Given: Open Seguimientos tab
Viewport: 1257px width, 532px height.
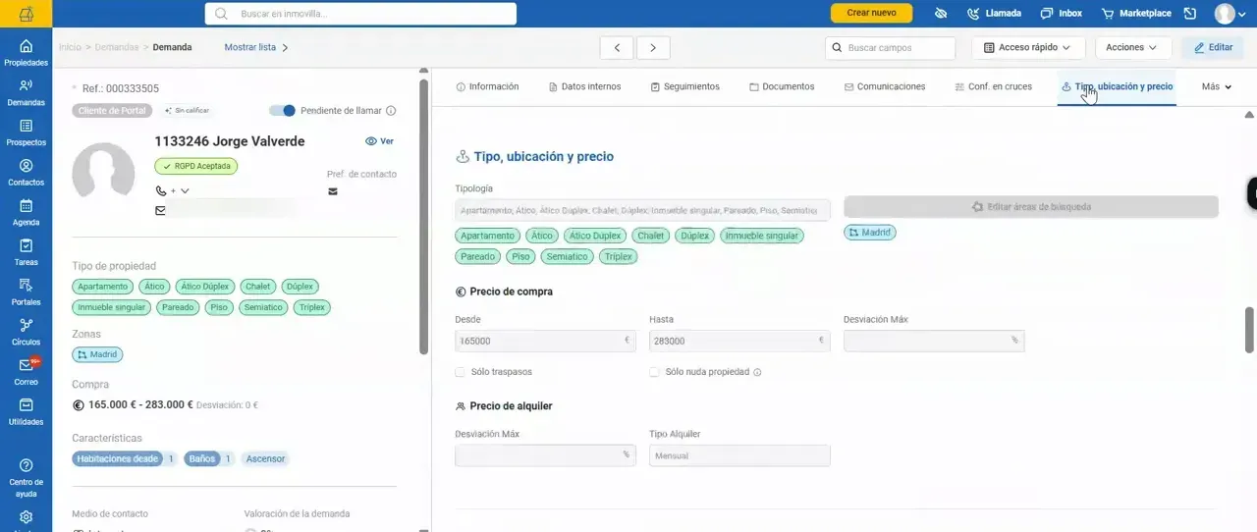Looking at the screenshot, I should (x=684, y=86).
